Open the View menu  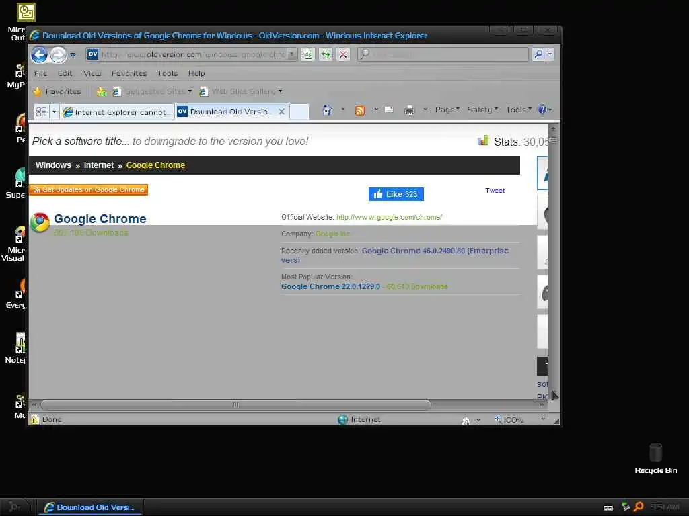tap(92, 73)
